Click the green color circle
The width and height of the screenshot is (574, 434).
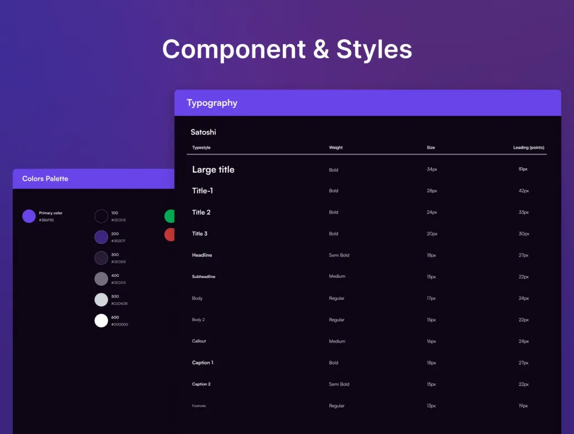pos(169,216)
